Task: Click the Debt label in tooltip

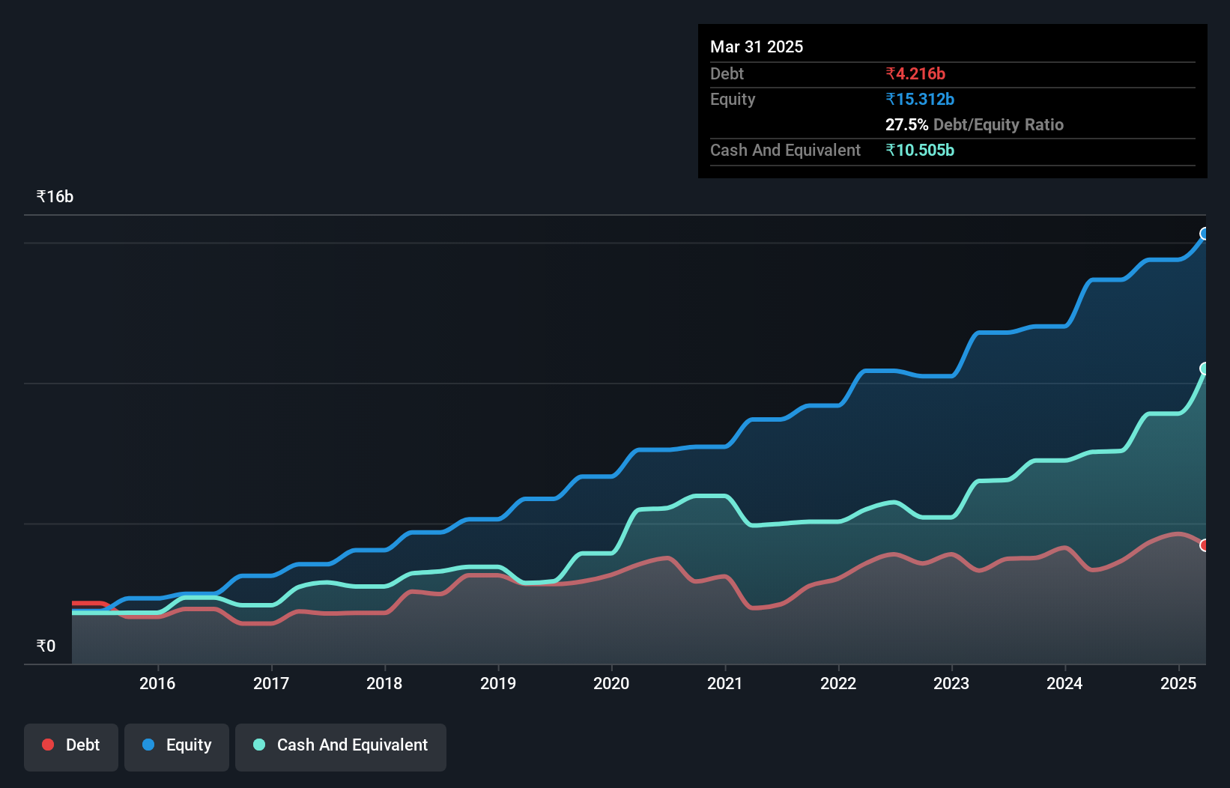Action: pyautogui.click(x=727, y=73)
